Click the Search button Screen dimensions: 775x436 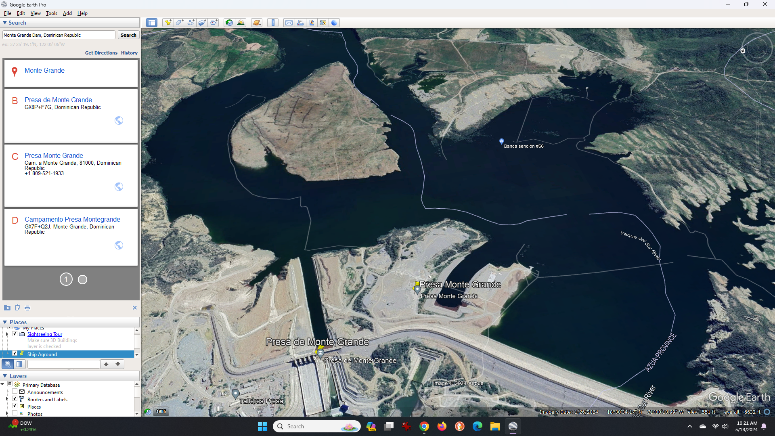pyautogui.click(x=128, y=35)
